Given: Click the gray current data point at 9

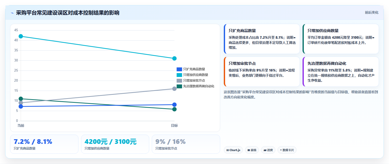Looking at the screenshot, I should (21, 103).
